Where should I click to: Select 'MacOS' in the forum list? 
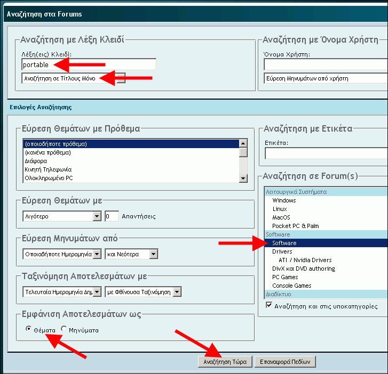click(x=326, y=217)
